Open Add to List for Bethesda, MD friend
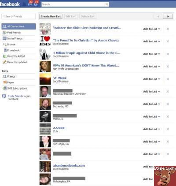This screenshot has width=176, height=186. click(x=151, y=104)
